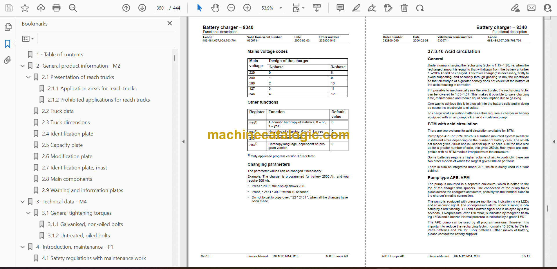557x269 pixels.
Task: Collapse '4- Introduction, maintenance - P1'
Action: pos(23,247)
